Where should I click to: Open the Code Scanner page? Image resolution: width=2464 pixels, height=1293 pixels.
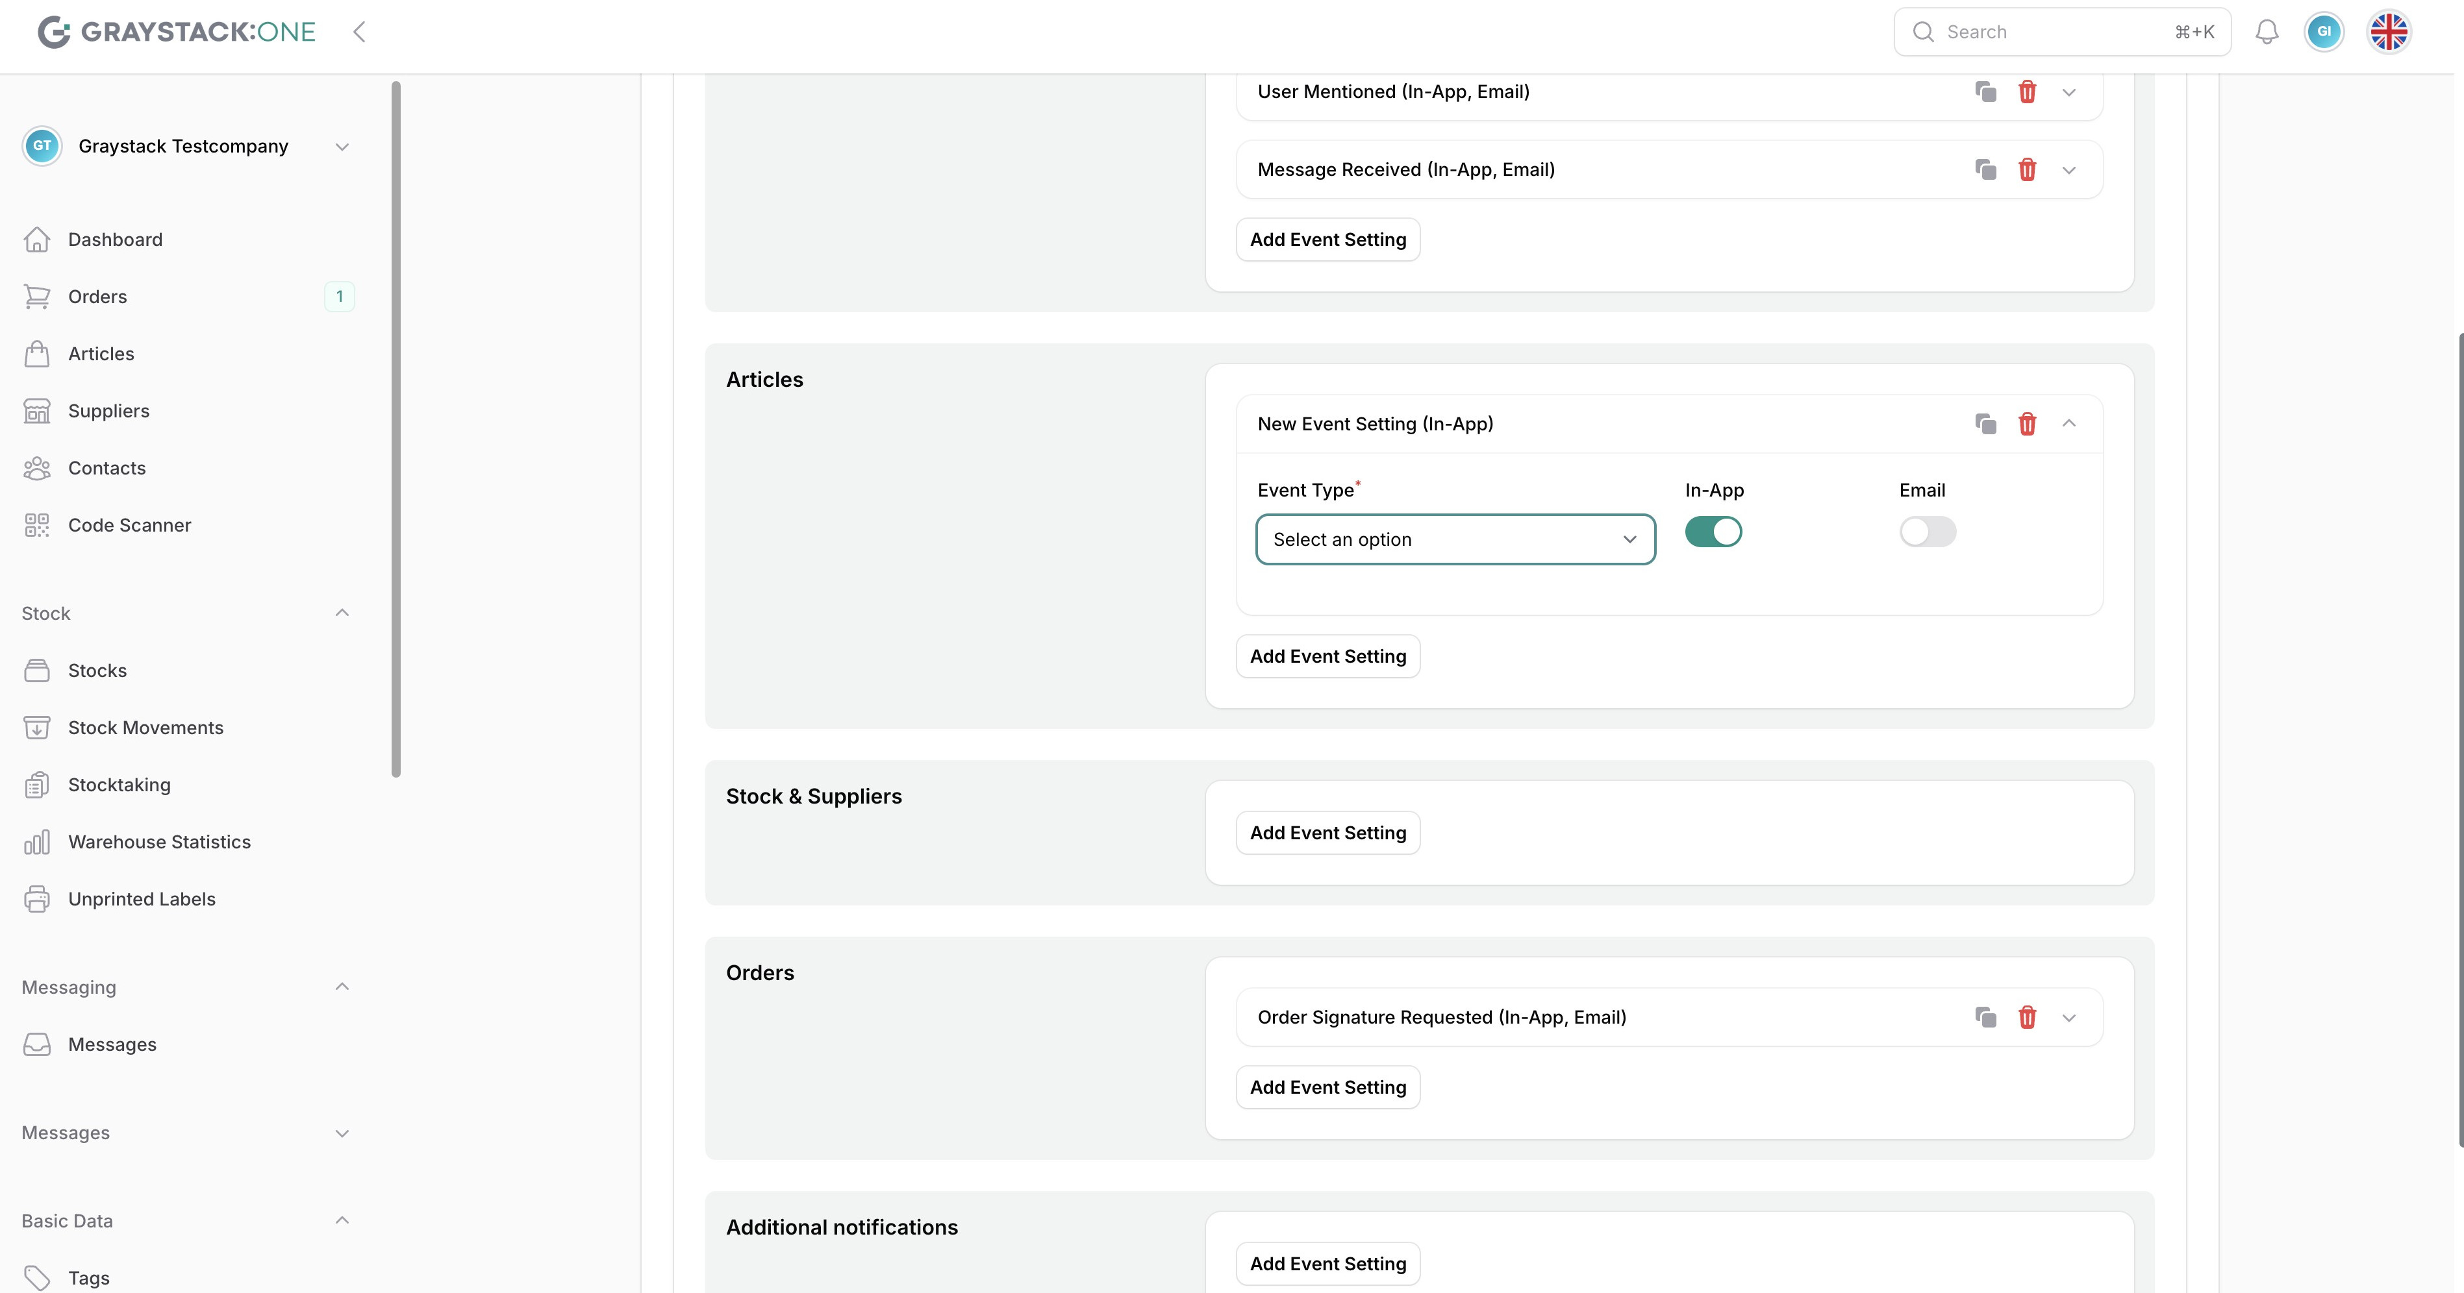tap(129, 526)
